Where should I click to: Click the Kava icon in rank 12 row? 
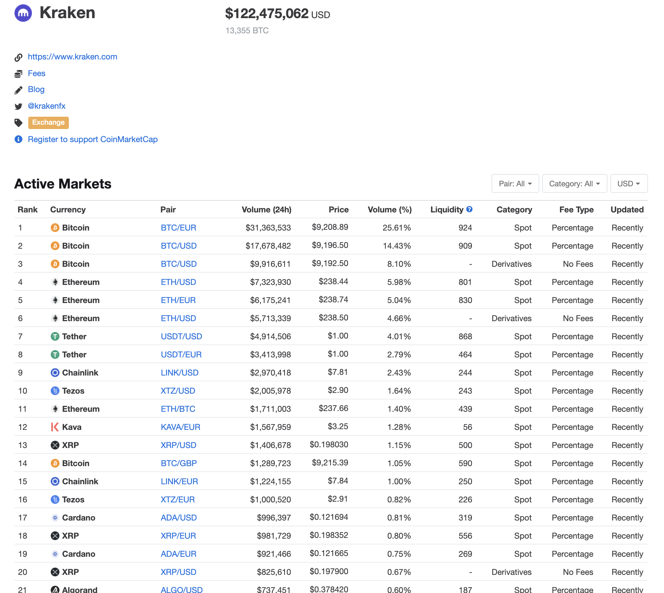click(55, 427)
